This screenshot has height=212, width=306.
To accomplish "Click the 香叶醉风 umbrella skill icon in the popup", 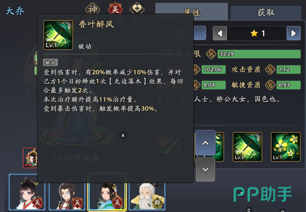I will tap(58, 35).
